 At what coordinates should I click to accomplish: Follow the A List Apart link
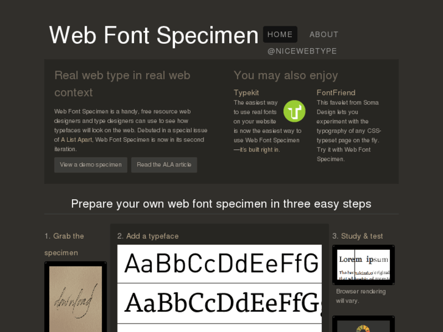[x=76, y=140]
